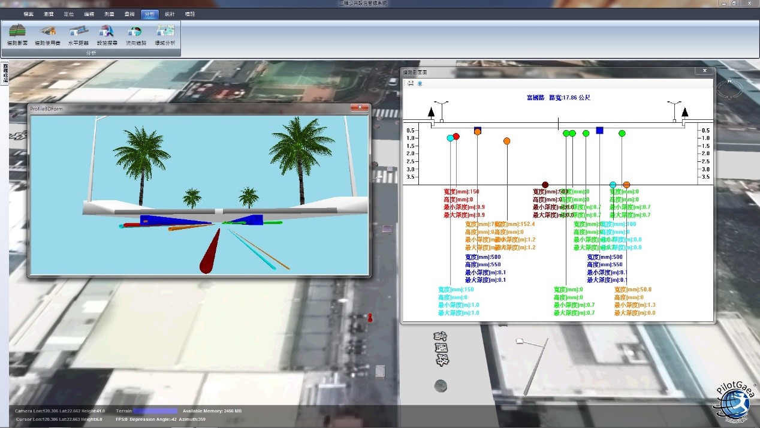This screenshot has height=428, width=760.
Task: Open the 編輯 ribbon tab
Action: tap(89, 14)
